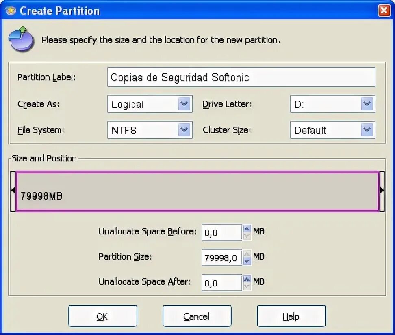Close the Create Partition dialog
The width and height of the screenshot is (395, 335).
pos(384,11)
